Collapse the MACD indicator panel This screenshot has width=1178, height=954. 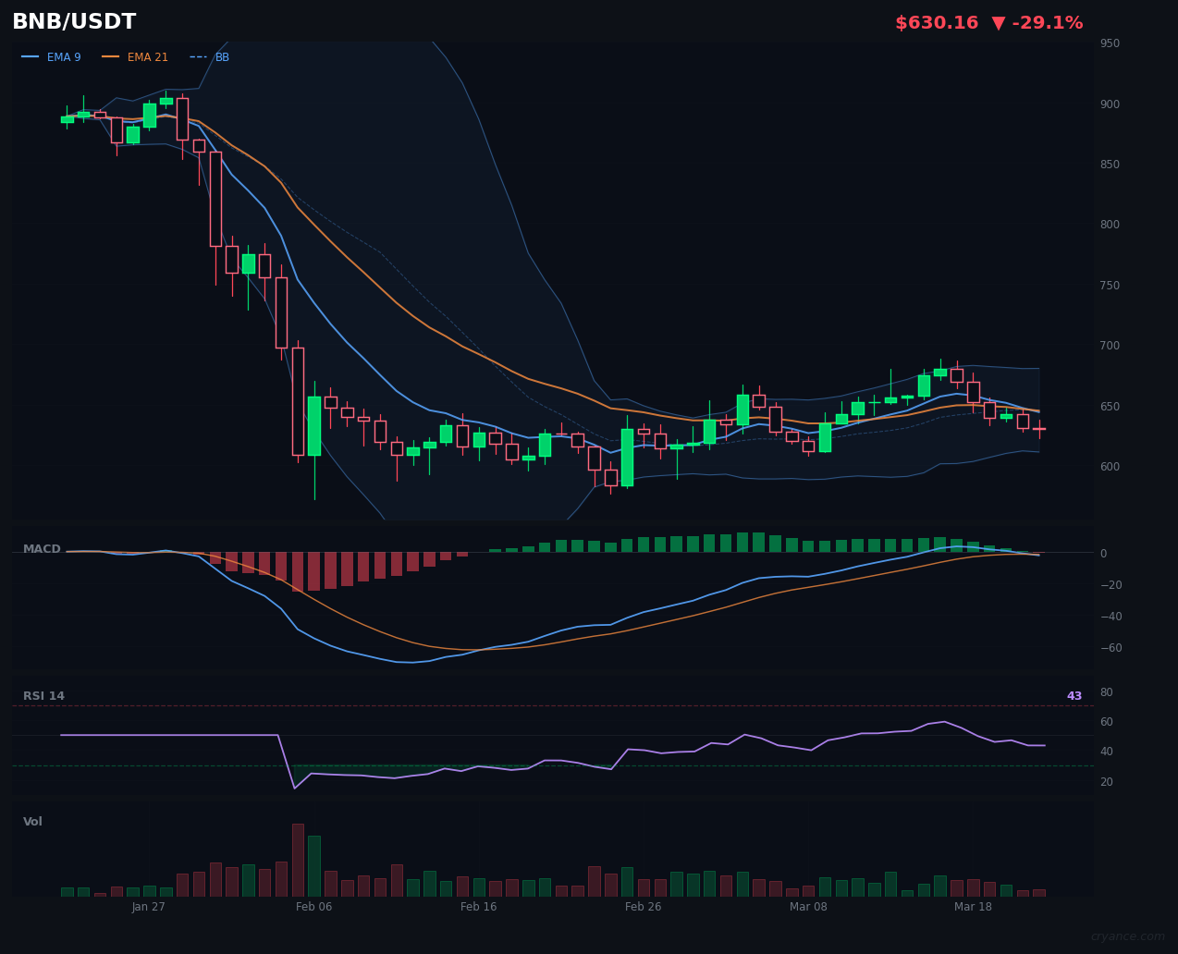coord(42,548)
